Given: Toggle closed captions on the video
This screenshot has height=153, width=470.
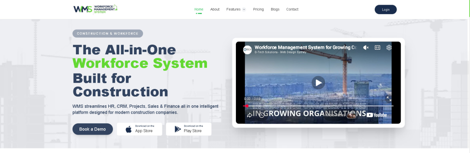Looking at the screenshot, I should coord(377,48).
